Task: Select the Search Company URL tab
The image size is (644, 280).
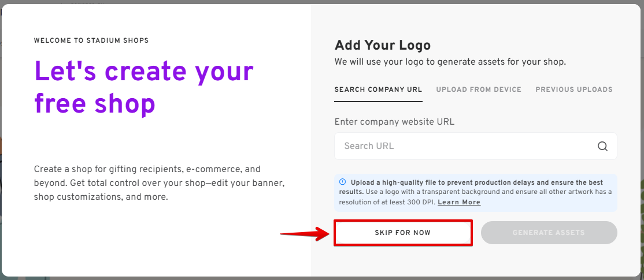Action: tap(378, 89)
